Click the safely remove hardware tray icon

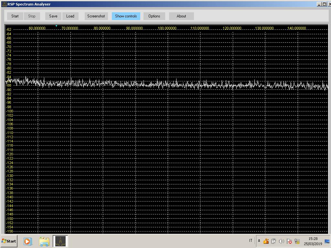(273, 241)
